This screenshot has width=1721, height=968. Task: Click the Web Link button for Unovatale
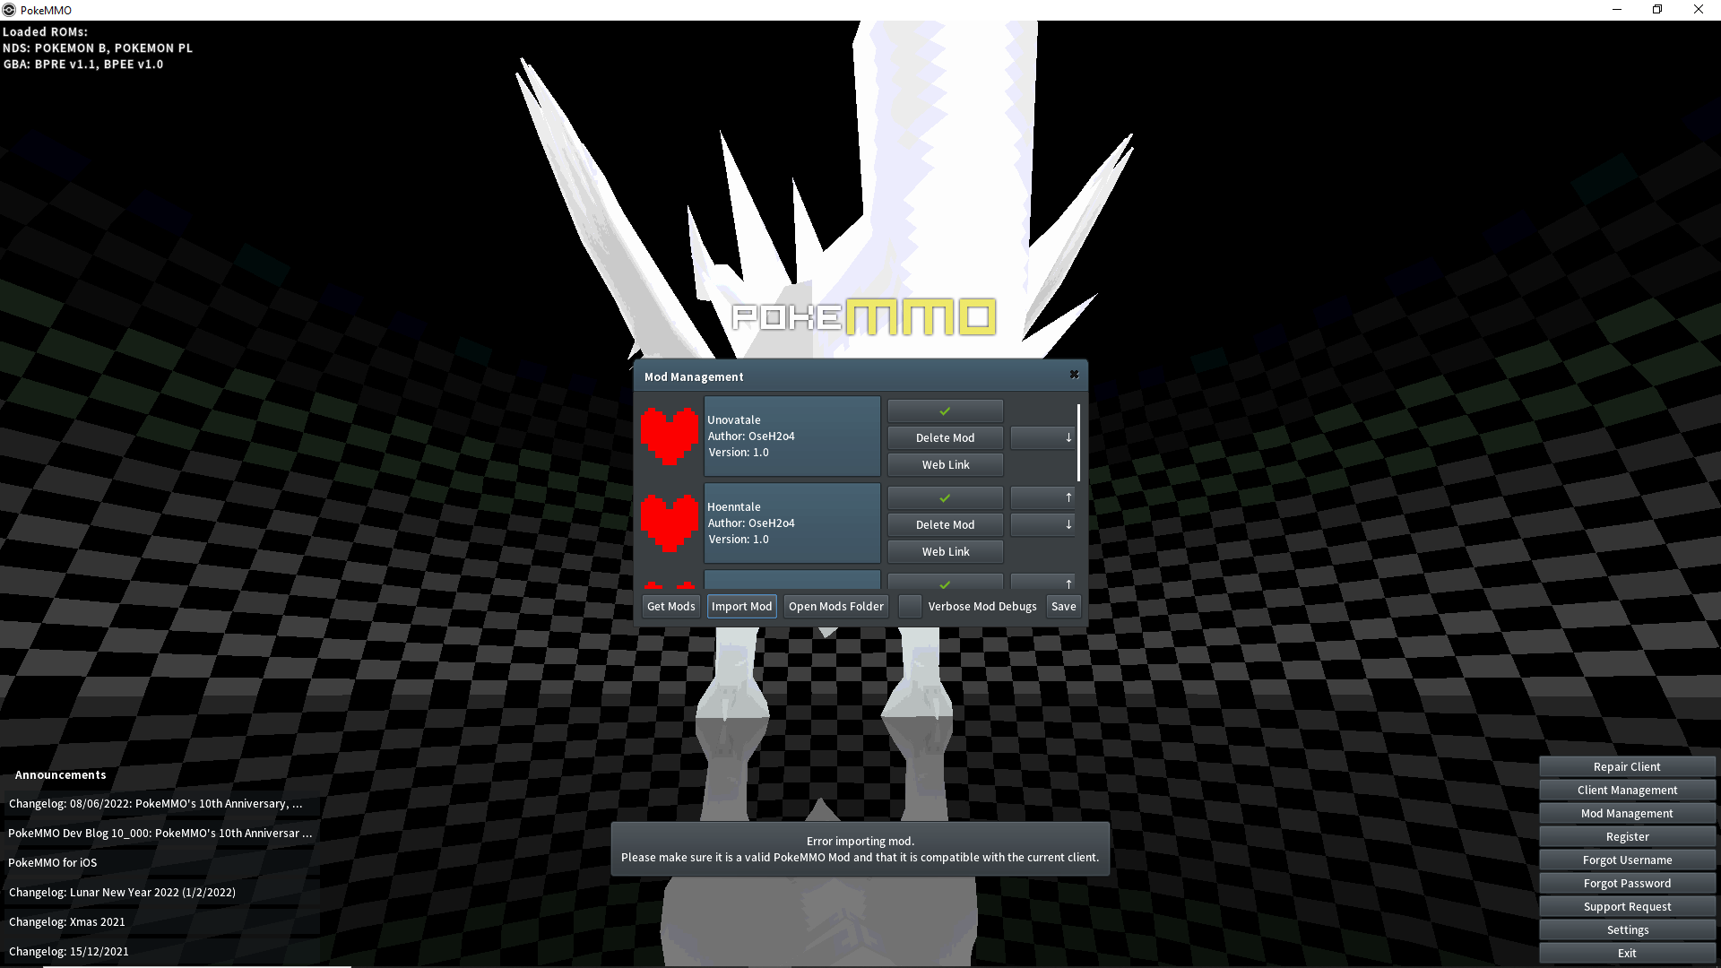[946, 463]
